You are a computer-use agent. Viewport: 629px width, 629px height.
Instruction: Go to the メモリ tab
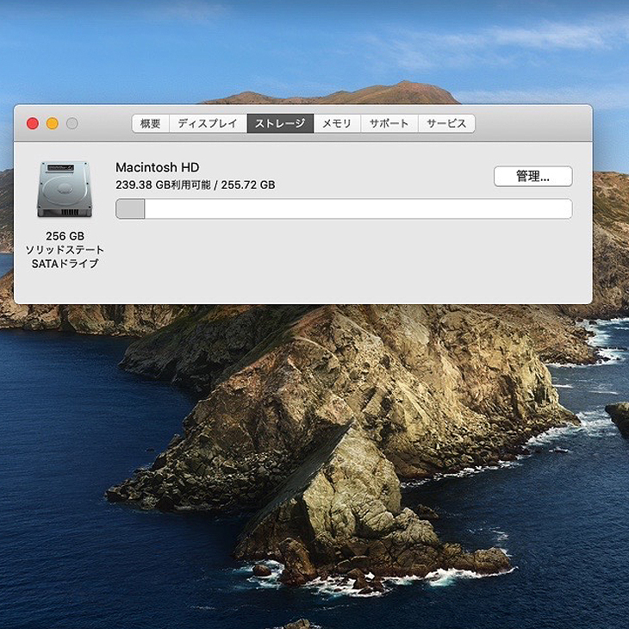[x=337, y=123]
